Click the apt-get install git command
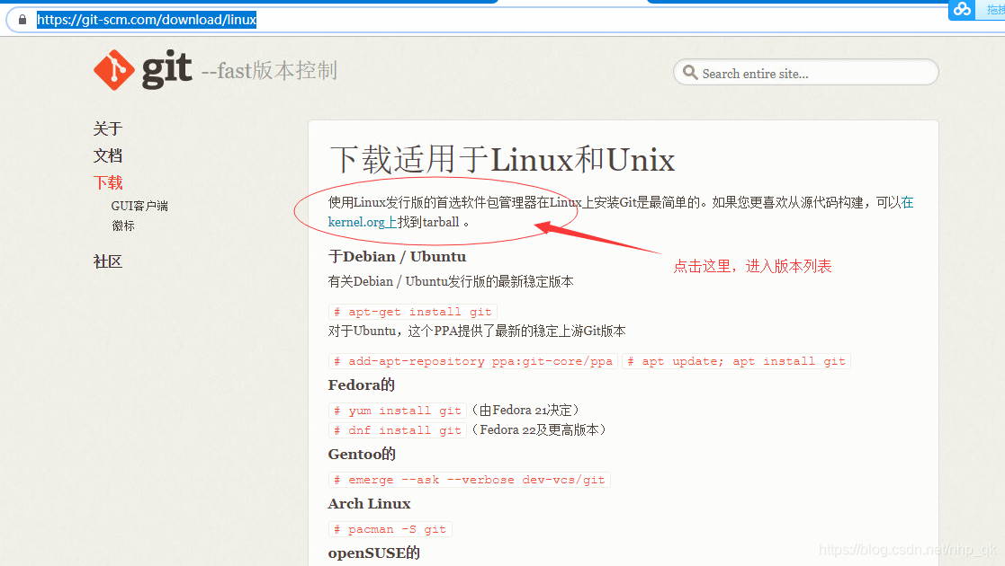Image resolution: width=1005 pixels, height=566 pixels. [413, 312]
